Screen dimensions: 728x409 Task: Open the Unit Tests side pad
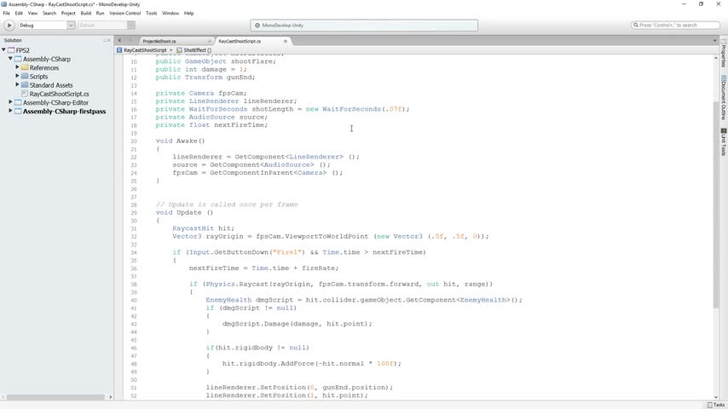(x=724, y=142)
